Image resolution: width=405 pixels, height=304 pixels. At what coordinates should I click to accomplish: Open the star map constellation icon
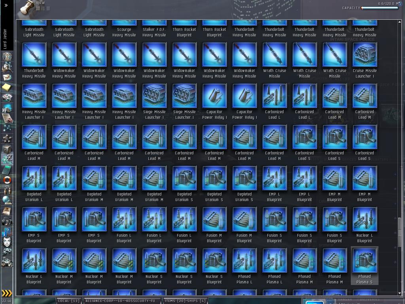7,128
